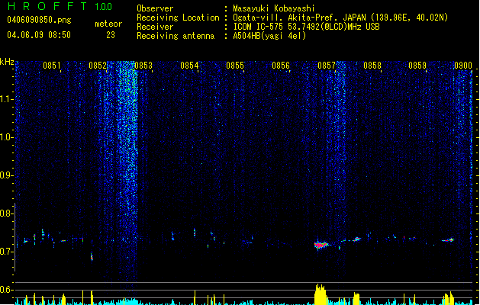Click the 1.1 kHz axis tick label

coord(7,99)
